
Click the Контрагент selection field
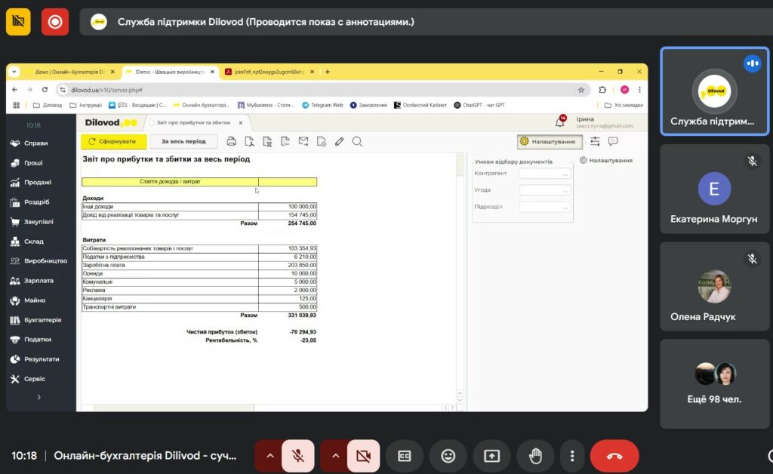click(545, 174)
